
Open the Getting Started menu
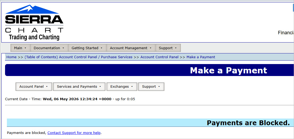[87, 48]
